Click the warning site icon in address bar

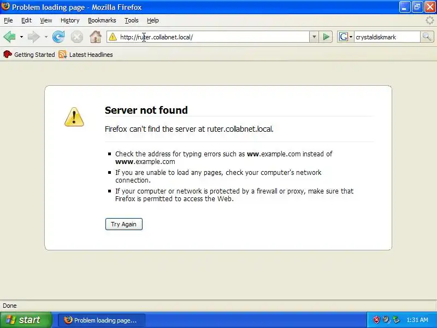113,37
